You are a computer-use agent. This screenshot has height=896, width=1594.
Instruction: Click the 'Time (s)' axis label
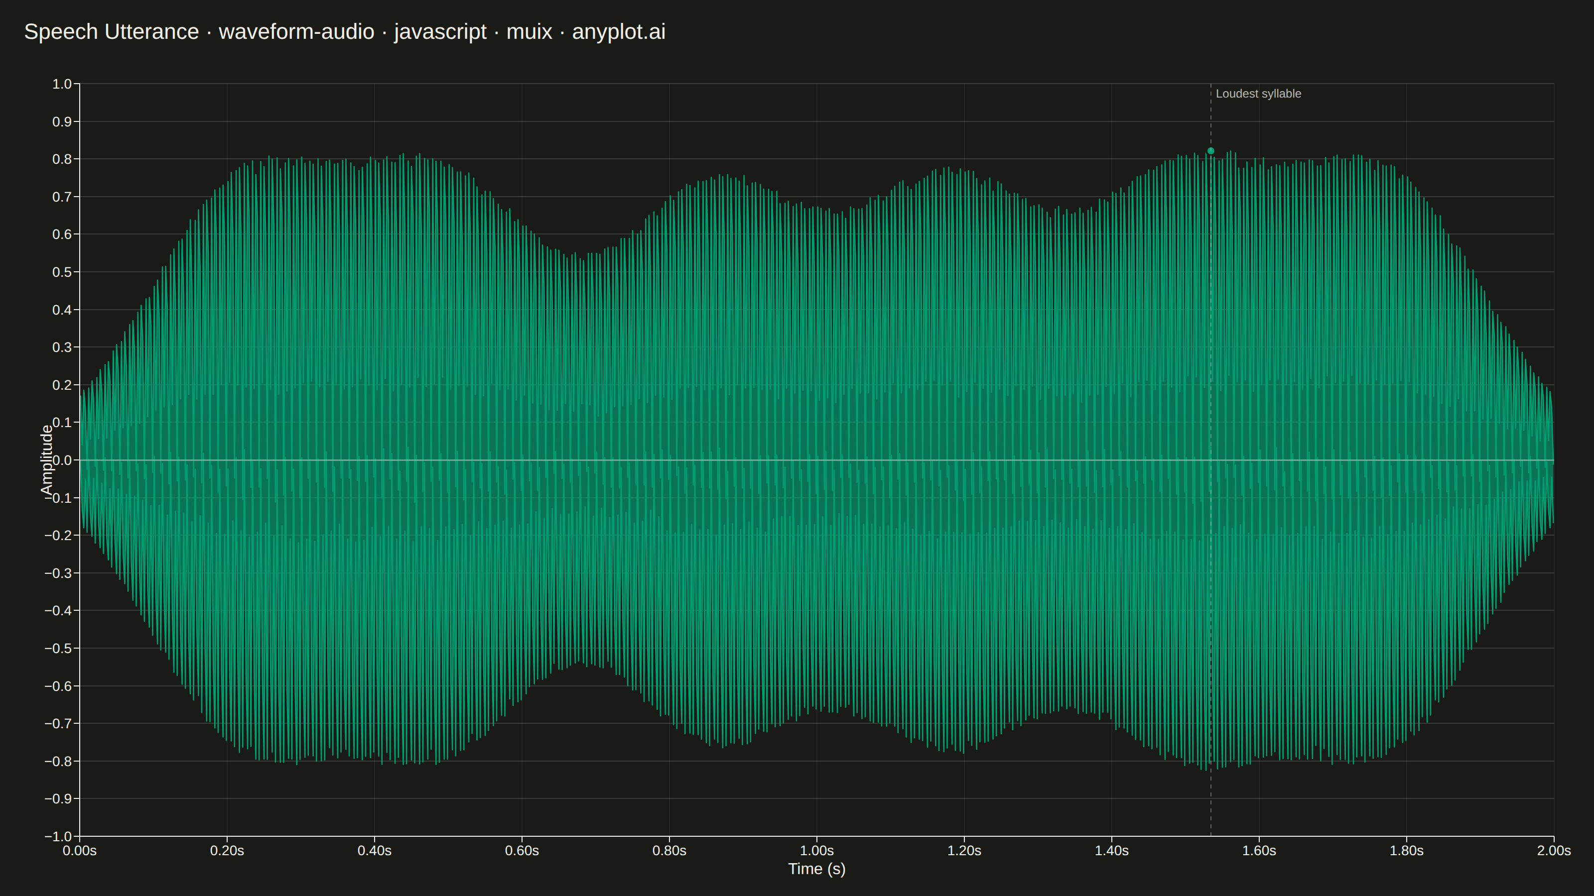coord(817,869)
